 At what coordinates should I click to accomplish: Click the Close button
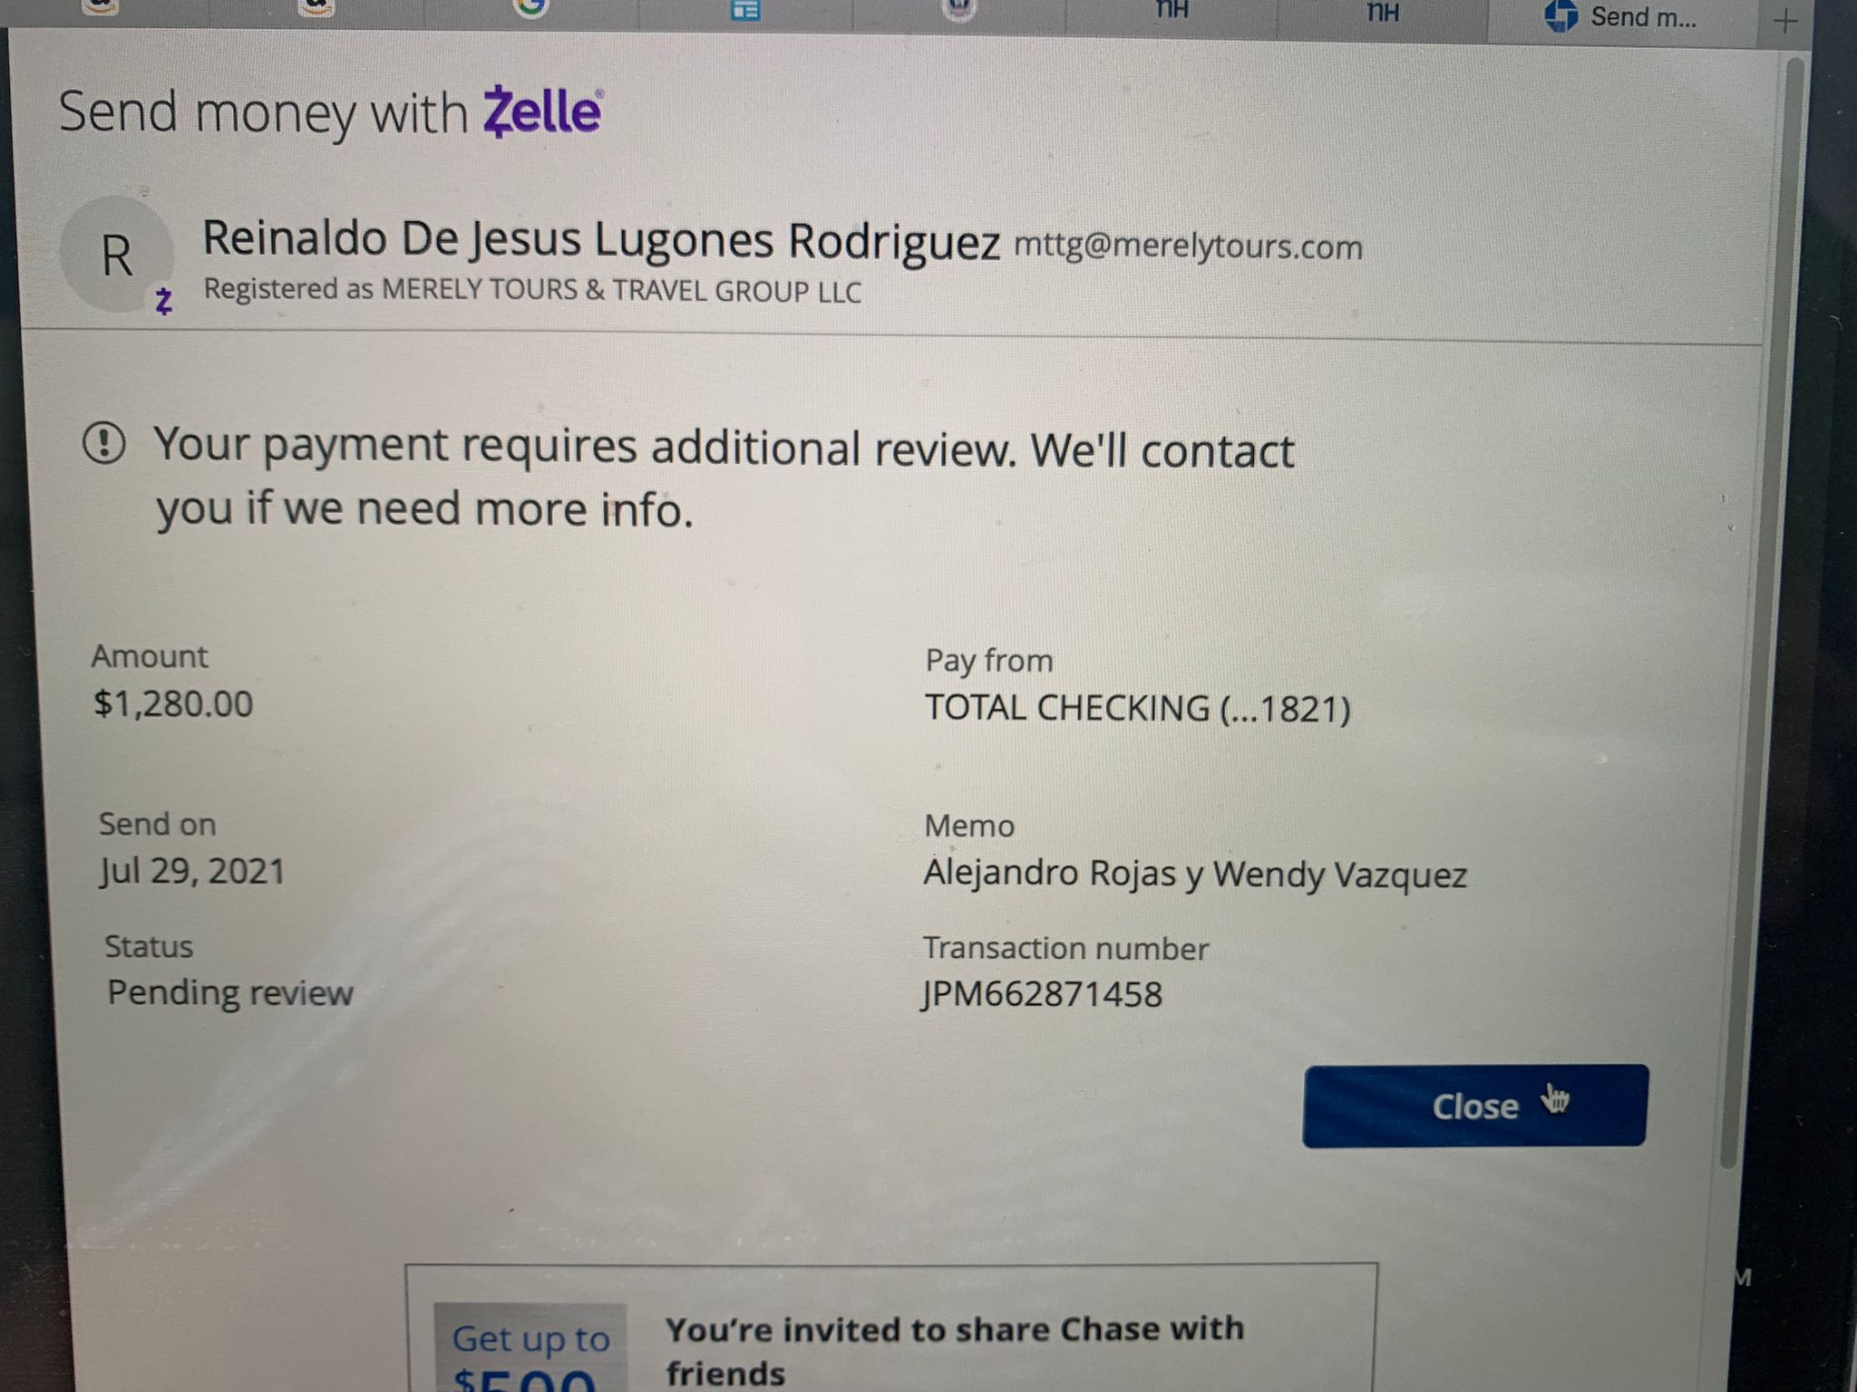coord(1475,1106)
